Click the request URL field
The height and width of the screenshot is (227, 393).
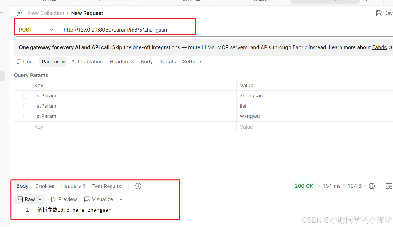tap(226, 30)
